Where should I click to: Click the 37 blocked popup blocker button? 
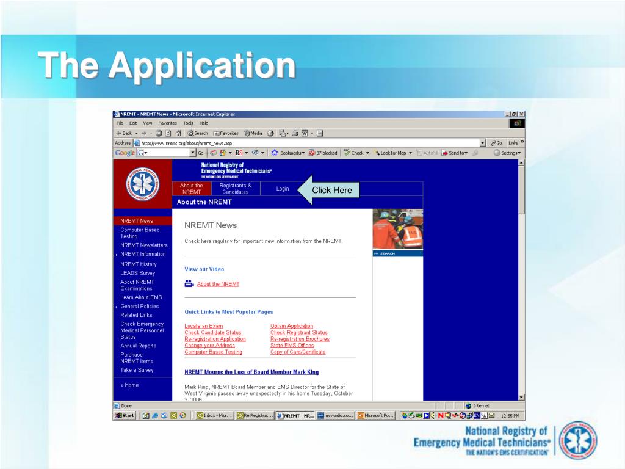[323, 153]
